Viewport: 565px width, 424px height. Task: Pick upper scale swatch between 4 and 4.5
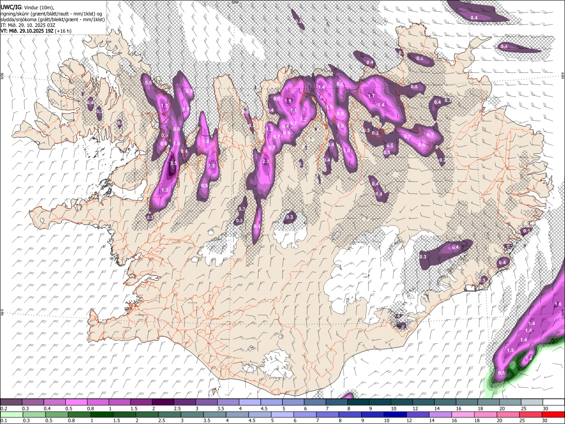click(249, 402)
